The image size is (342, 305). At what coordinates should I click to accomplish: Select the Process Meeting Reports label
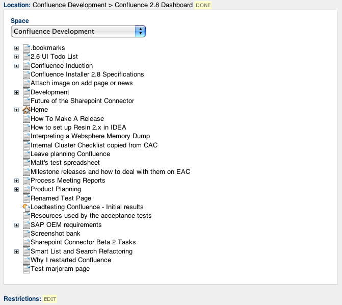(68, 181)
